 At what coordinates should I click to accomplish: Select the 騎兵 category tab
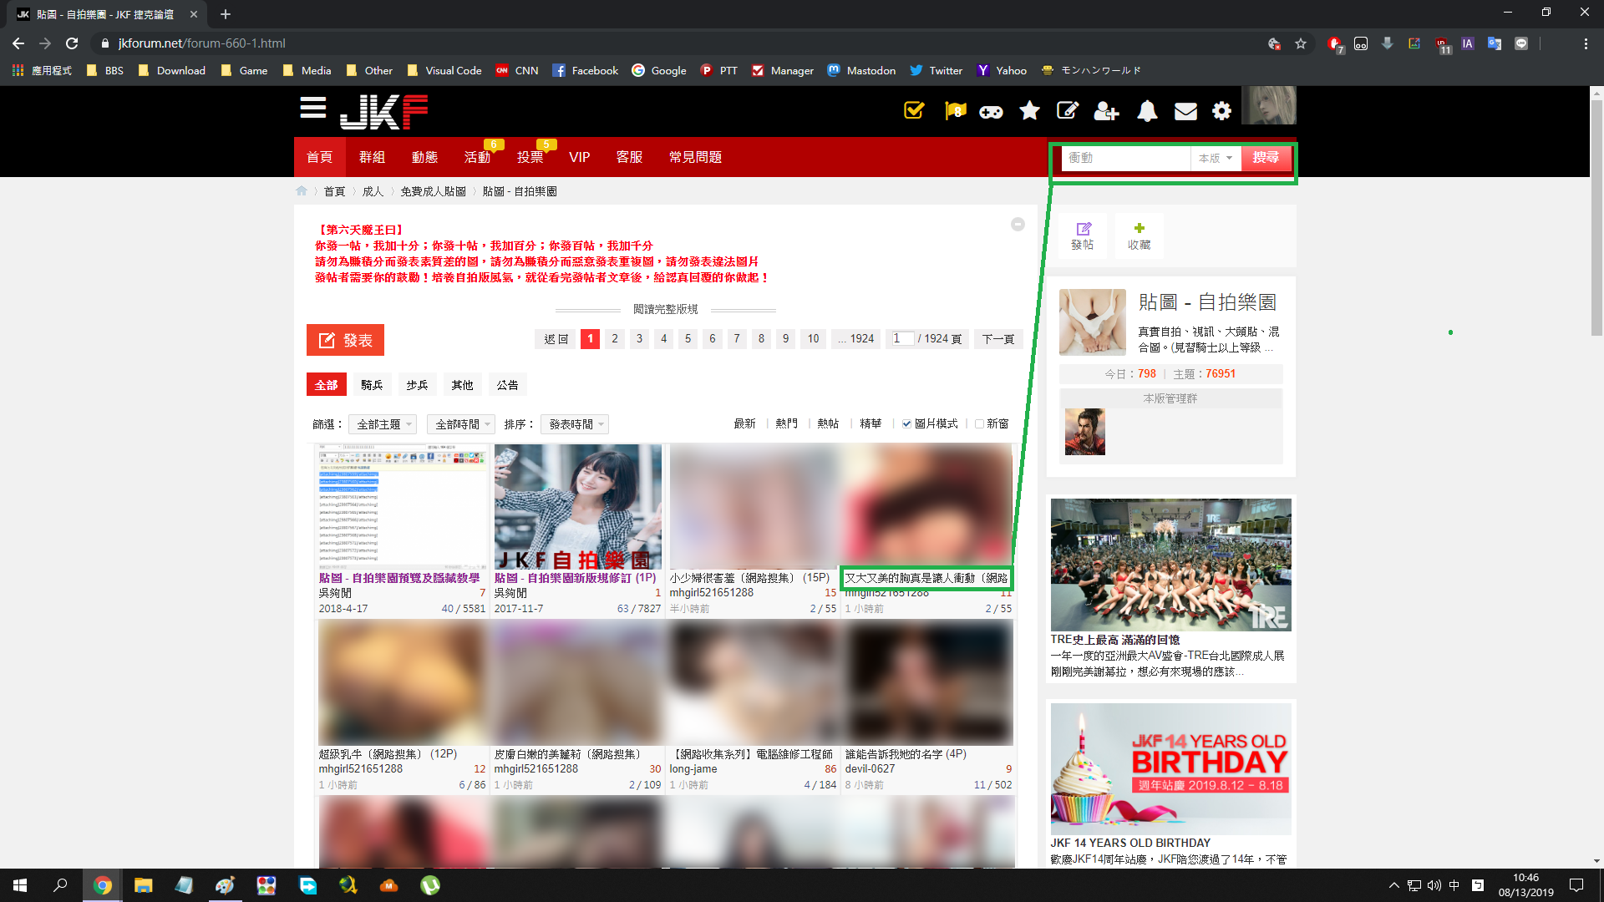pyautogui.click(x=372, y=385)
